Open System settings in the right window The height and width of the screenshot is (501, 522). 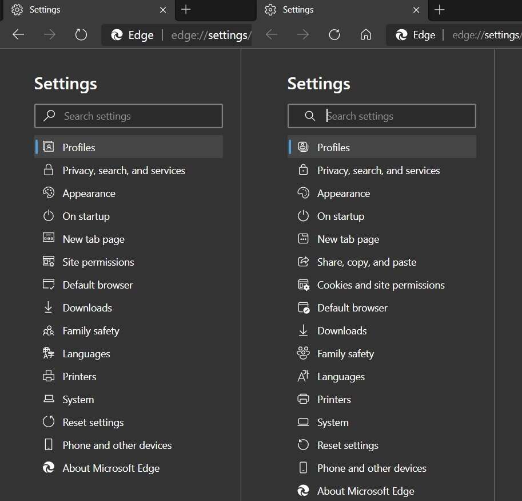(333, 423)
